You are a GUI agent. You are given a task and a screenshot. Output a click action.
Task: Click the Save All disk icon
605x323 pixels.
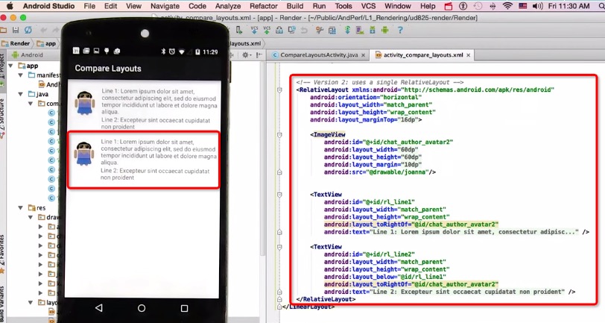(16, 30)
